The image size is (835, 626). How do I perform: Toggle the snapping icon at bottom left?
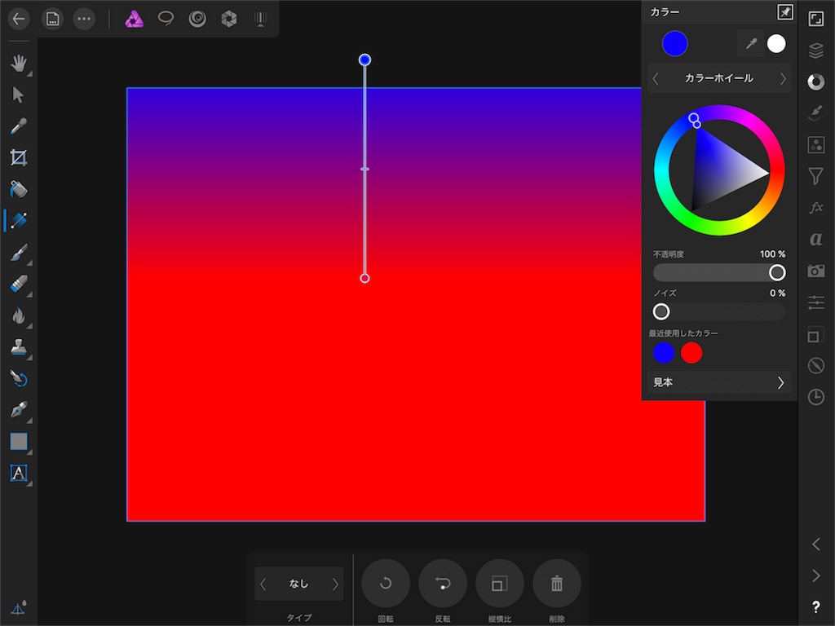[x=19, y=608]
